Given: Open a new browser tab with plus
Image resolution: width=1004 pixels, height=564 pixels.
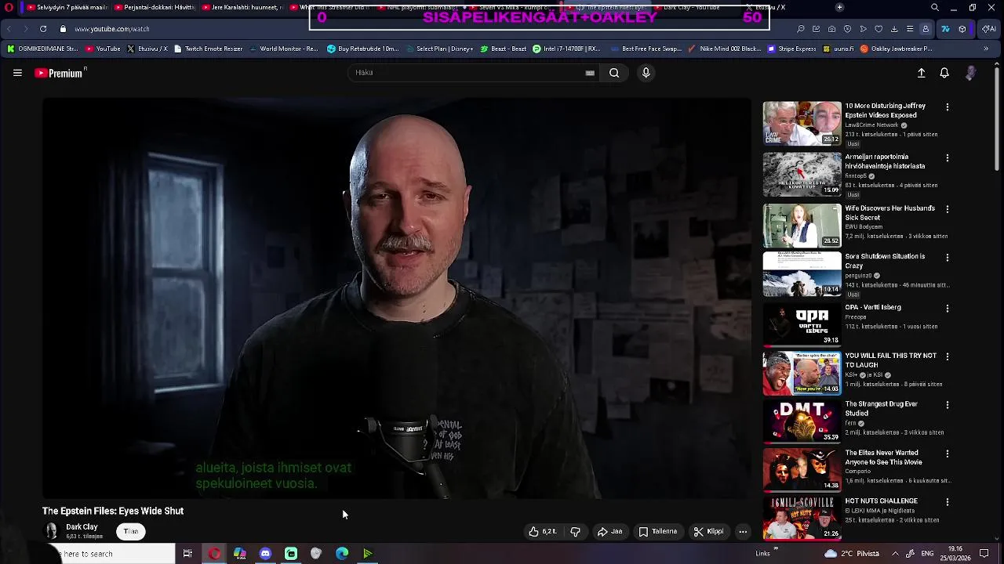Looking at the screenshot, I should [x=839, y=7].
